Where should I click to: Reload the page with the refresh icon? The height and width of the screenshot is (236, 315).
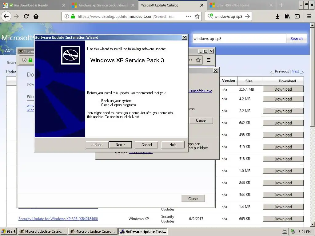pos(26,16)
